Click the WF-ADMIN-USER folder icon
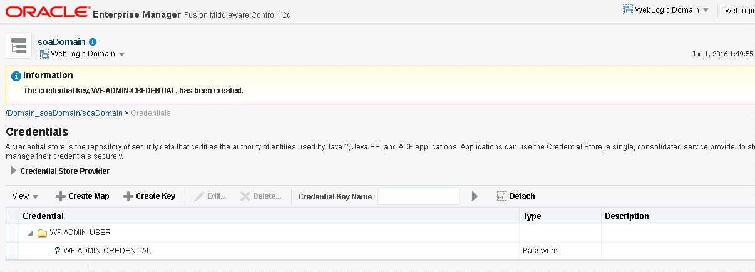This screenshot has width=755, height=272. point(42,233)
